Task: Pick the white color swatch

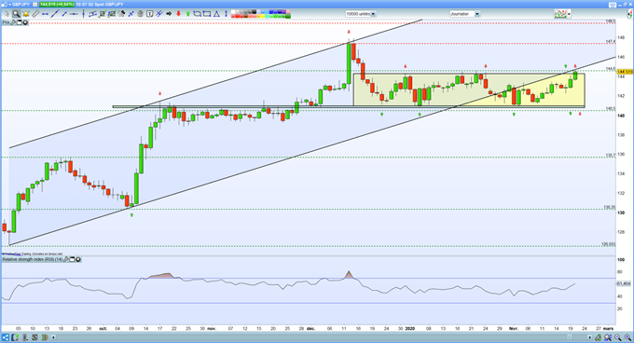Action: tap(233, 12)
